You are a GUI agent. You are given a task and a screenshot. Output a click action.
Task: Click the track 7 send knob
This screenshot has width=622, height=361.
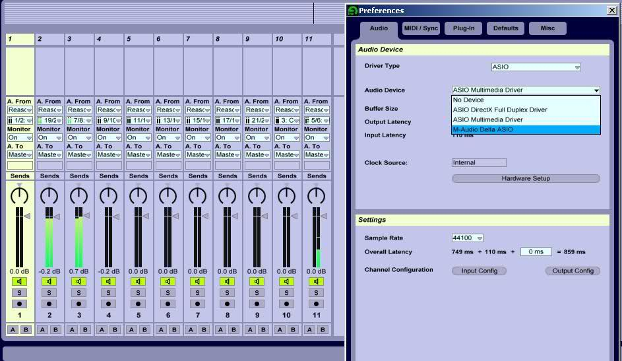click(x=198, y=195)
